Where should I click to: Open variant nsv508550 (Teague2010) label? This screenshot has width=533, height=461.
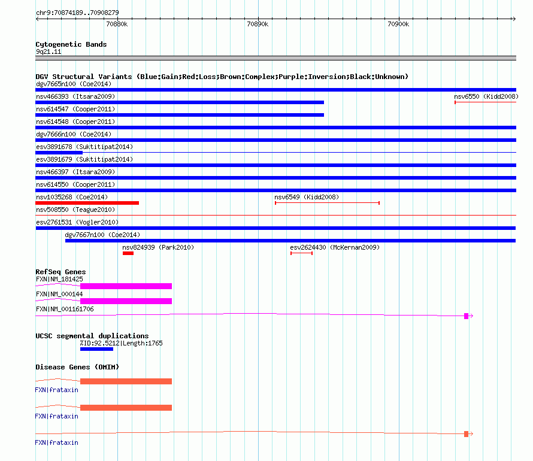point(75,210)
